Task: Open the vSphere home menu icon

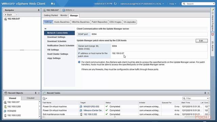Action: pyautogui.click(x=53, y=4)
